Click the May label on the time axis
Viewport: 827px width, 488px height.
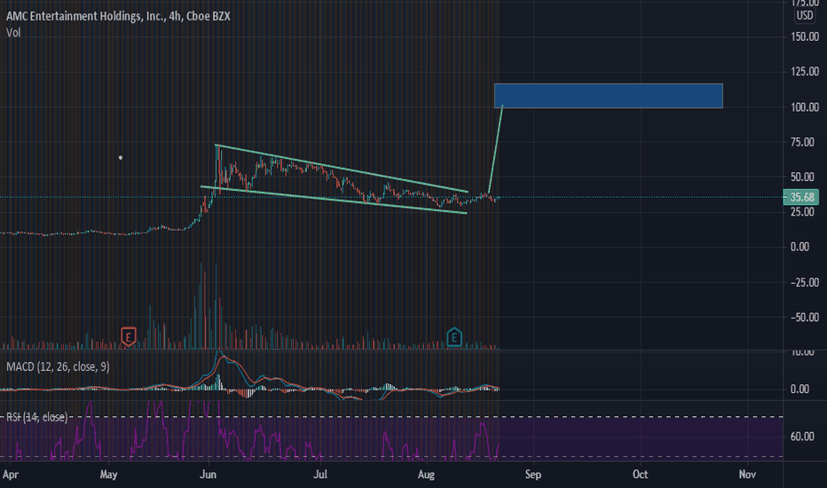[108, 475]
